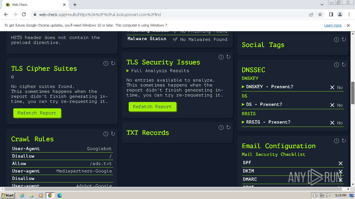
Task: Open the tab search dropdown arrow
Action: click(322, 5)
